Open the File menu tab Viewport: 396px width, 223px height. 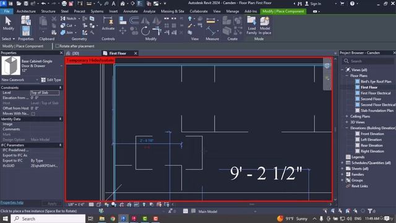pos(7,11)
